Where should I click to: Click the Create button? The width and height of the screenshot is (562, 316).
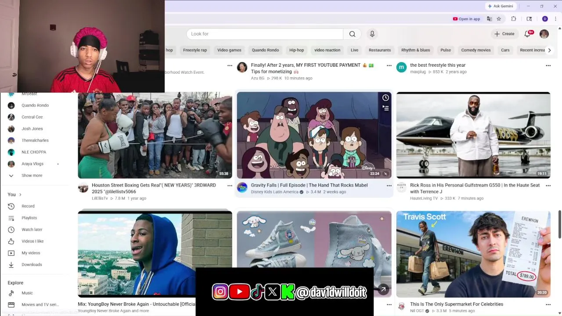504,34
